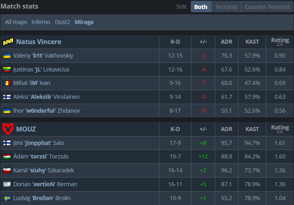294x205 pixels.
Task: Click the Hungarian flag beside torzsi
Action: click(7, 157)
